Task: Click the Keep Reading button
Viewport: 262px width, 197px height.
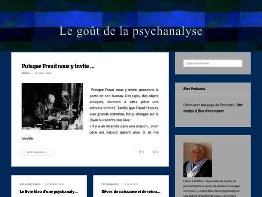Action: 37,152
